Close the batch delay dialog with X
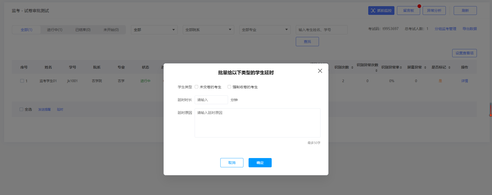 click(x=320, y=71)
